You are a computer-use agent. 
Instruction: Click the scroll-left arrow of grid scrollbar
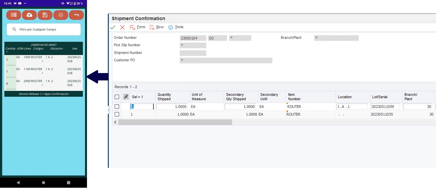click(115, 122)
